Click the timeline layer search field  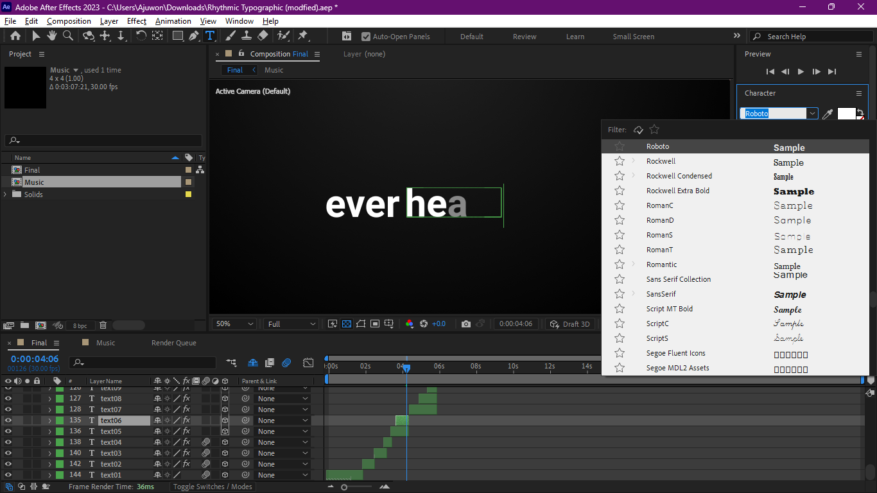(143, 363)
